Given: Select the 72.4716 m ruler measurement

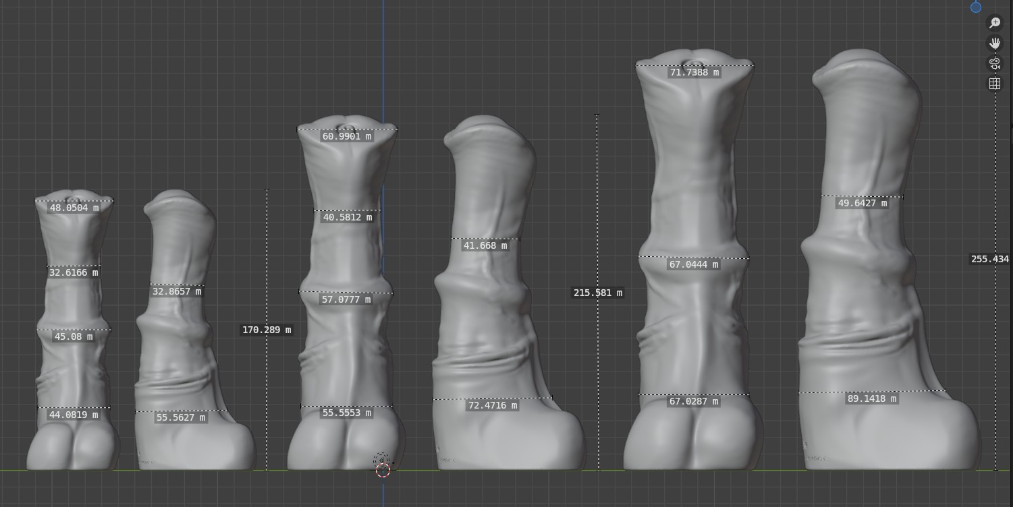Looking at the screenshot, I should point(492,405).
